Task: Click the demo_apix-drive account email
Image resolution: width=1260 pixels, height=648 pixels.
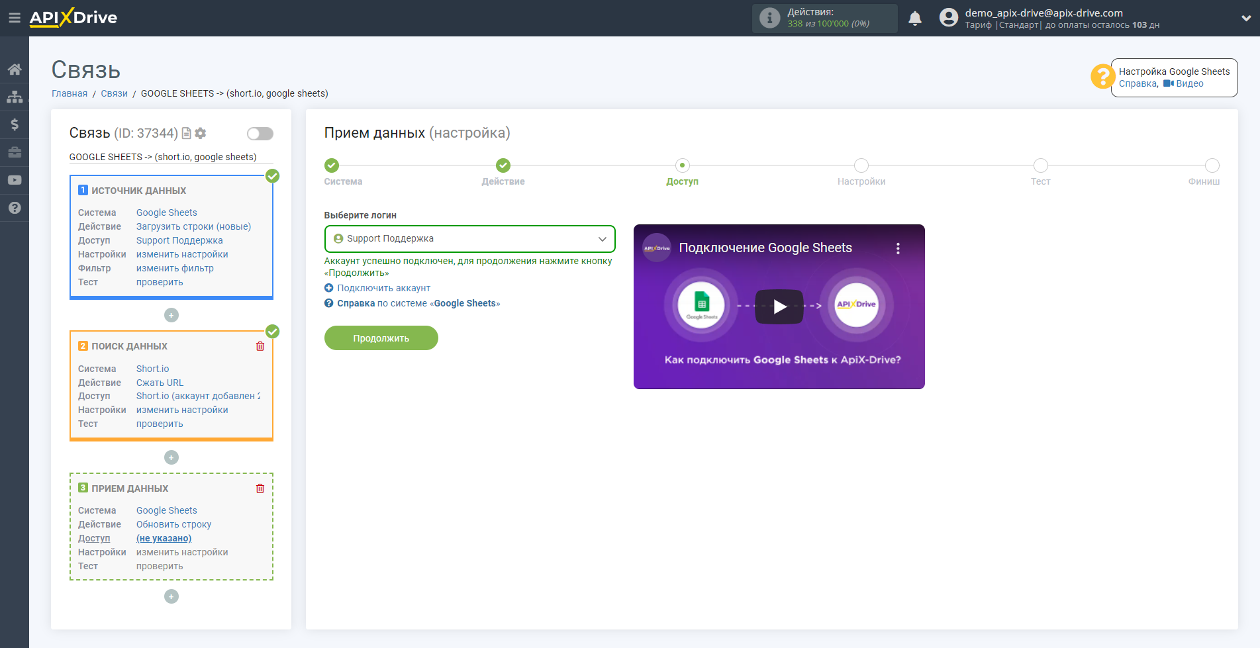Action: pyautogui.click(x=1043, y=13)
